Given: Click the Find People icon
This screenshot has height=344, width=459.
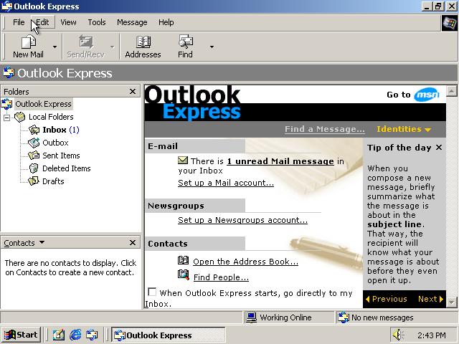Looking at the screenshot, I should [184, 274].
